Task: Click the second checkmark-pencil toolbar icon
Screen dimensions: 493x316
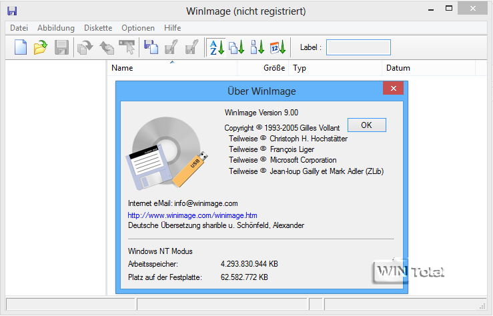Action: pyautogui.click(x=191, y=47)
